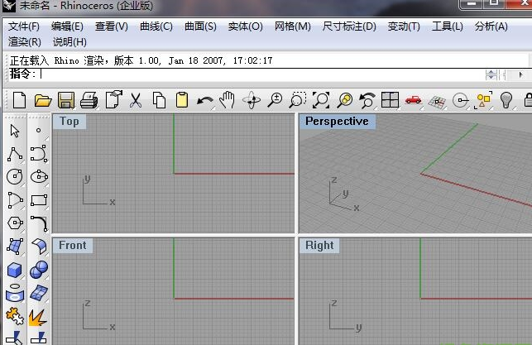Open the 工具(L) menu
Screen dimensions: 532x345
(x=447, y=26)
